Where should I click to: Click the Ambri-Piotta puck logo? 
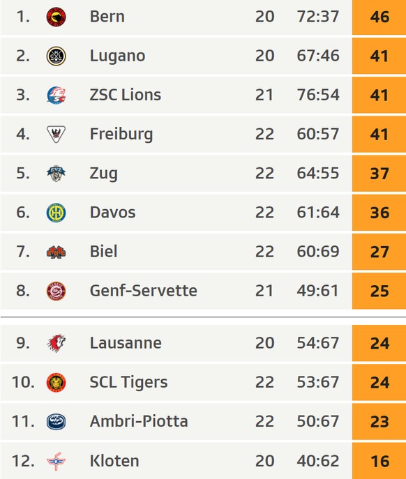(x=56, y=422)
